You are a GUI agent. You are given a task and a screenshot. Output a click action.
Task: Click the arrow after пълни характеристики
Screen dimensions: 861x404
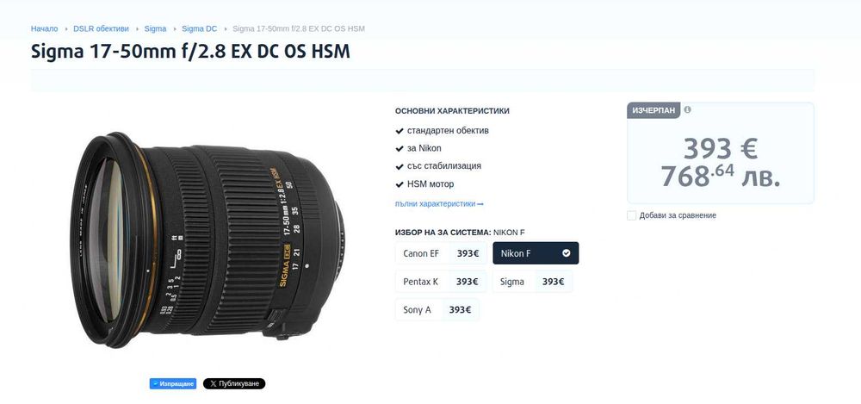pos(480,204)
